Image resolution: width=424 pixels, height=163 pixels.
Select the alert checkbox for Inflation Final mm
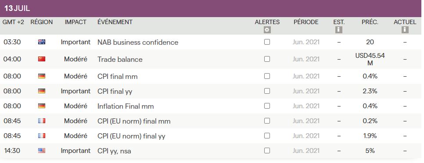click(x=267, y=106)
